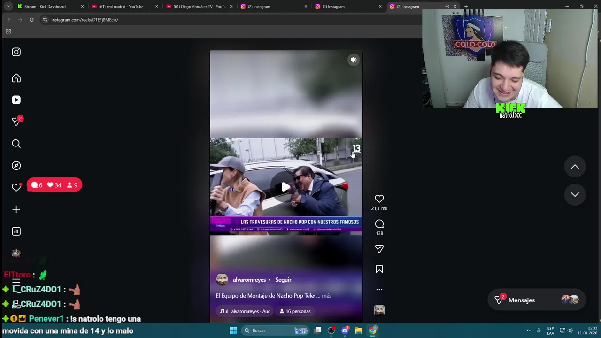This screenshot has width=601, height=338.
Task: Open Instagram home via logo icon
Action: [16, 52]
